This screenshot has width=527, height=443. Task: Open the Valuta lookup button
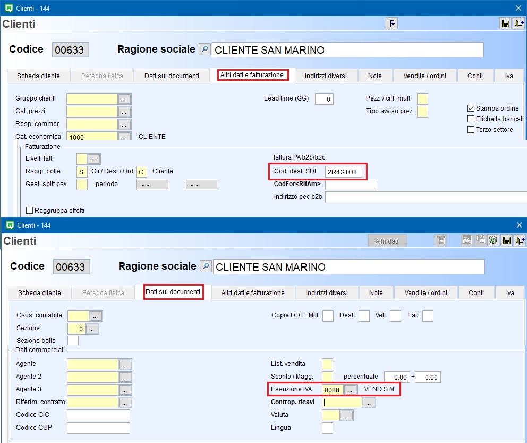[346, 415]
